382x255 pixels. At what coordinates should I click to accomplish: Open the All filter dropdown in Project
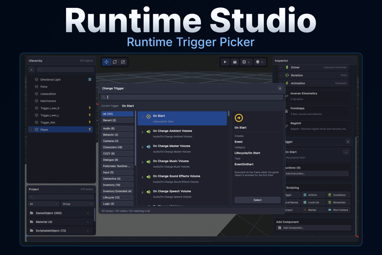point(44,204)
